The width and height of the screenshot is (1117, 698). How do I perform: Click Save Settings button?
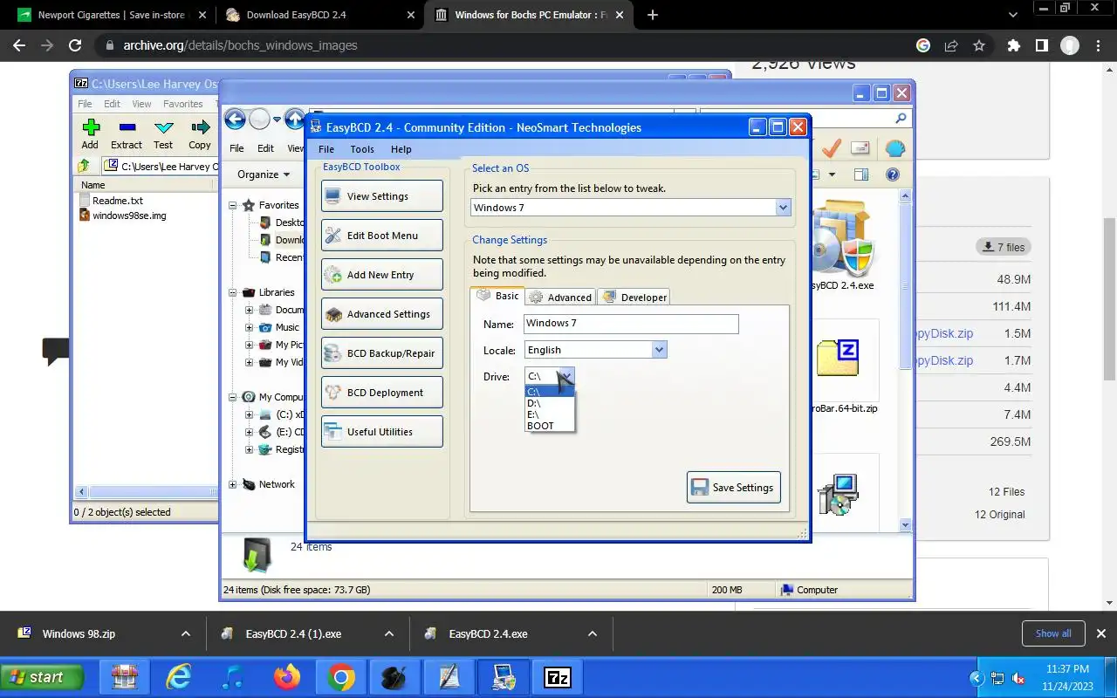click(x=734, y=488)
